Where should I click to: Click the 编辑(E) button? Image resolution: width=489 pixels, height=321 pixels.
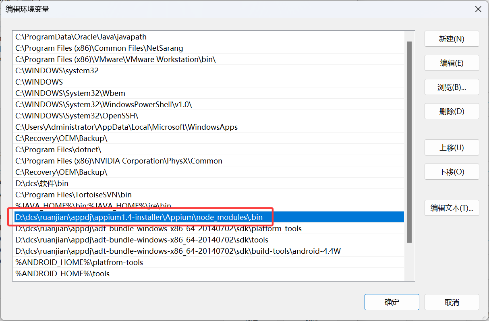point(452,63)
